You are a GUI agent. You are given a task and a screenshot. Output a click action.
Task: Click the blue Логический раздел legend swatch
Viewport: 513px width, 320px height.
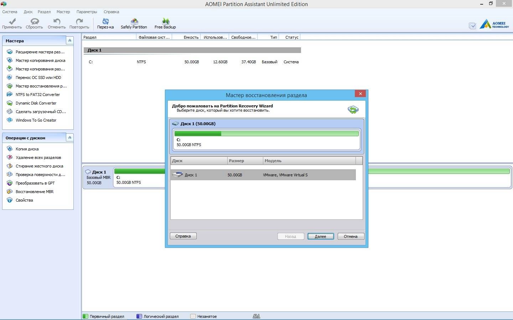(139, 316)
